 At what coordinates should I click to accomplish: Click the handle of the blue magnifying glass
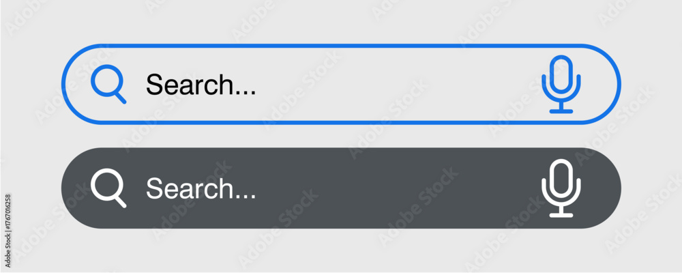(x=121, y=98)
